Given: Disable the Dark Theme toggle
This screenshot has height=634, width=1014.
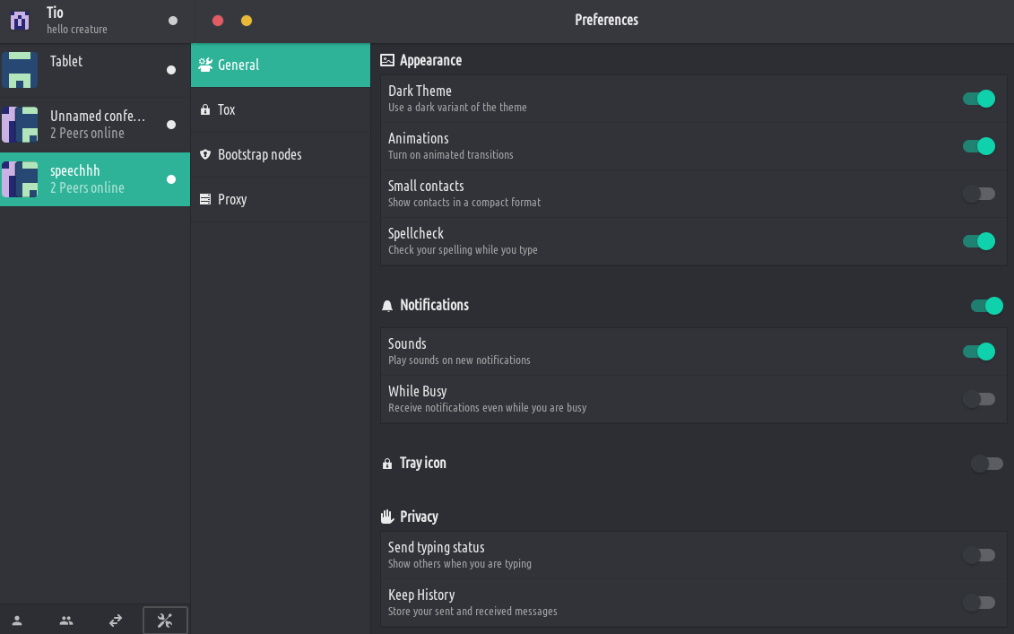Looking at the screenshot, I should coord(978,99).
